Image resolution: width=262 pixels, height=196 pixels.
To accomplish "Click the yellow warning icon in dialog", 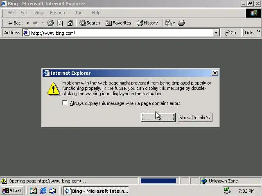I will (x=53, y=89).
